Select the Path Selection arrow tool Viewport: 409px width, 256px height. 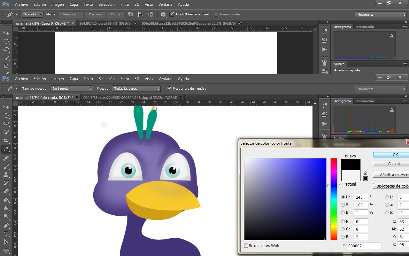(x=6, y=242)
